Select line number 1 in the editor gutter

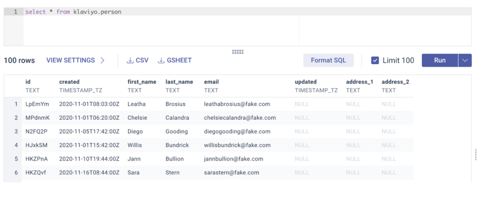tap(15, 12)
